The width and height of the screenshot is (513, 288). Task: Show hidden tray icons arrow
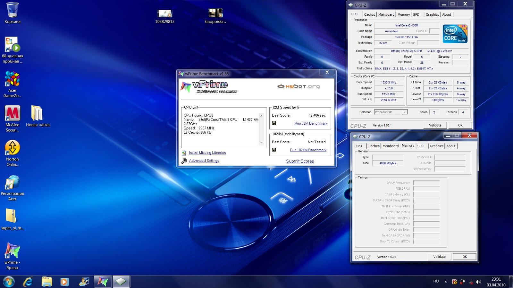click(446, 282)
